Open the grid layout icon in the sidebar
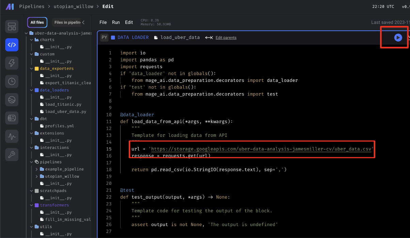Viewport: 410px width, 238px height. click(x=12, y=27)
